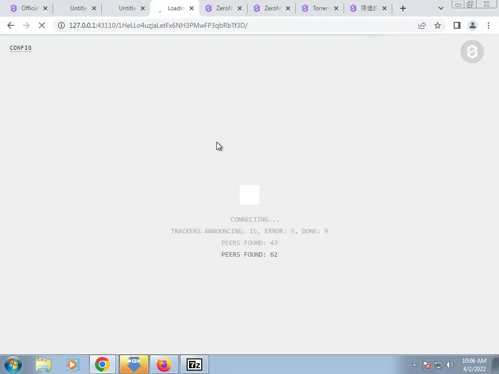Open the downloader app in taskbar
The height and width of the screenshot is (374, 499).
click(134, 364)
